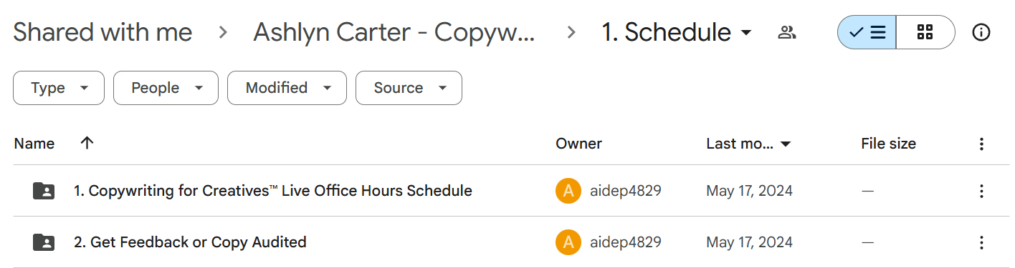Open the Type filter dropdown

tap(59, 88)
